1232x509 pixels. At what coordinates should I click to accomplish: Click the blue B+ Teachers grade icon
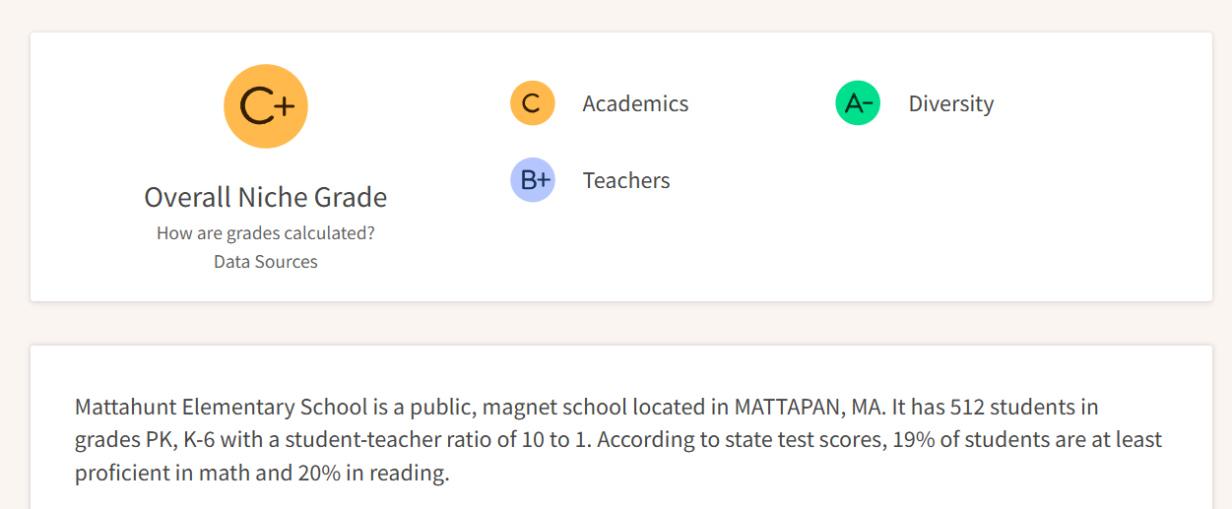point(532,180)
